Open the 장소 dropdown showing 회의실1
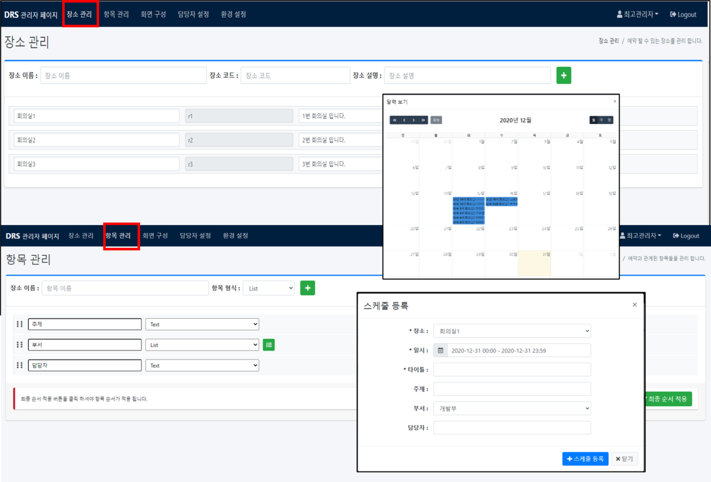This screenshot has height=482, width=711. pos(512,331)
